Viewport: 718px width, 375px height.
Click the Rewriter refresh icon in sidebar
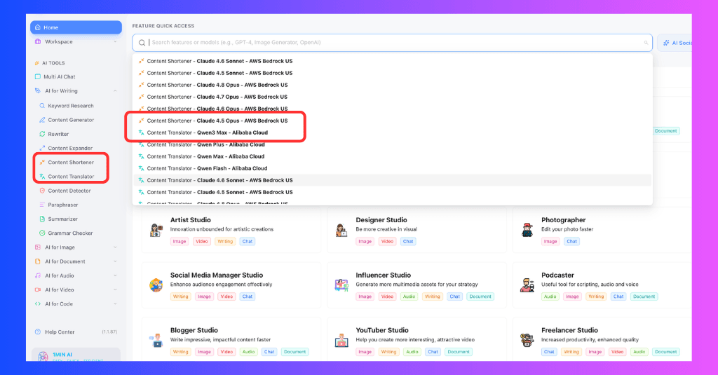coord(42,134)
